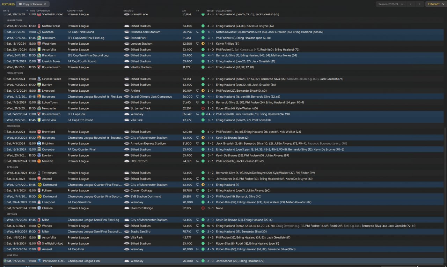Untick the selected Paris Saint-Germain fixture circle
The width and height of the screenshot is (447, 267).
click(5, 261)
